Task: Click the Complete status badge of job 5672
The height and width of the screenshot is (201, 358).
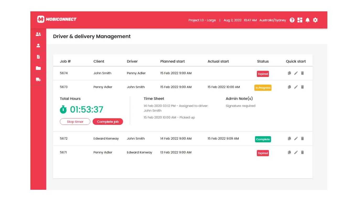Action: [263, 139]
